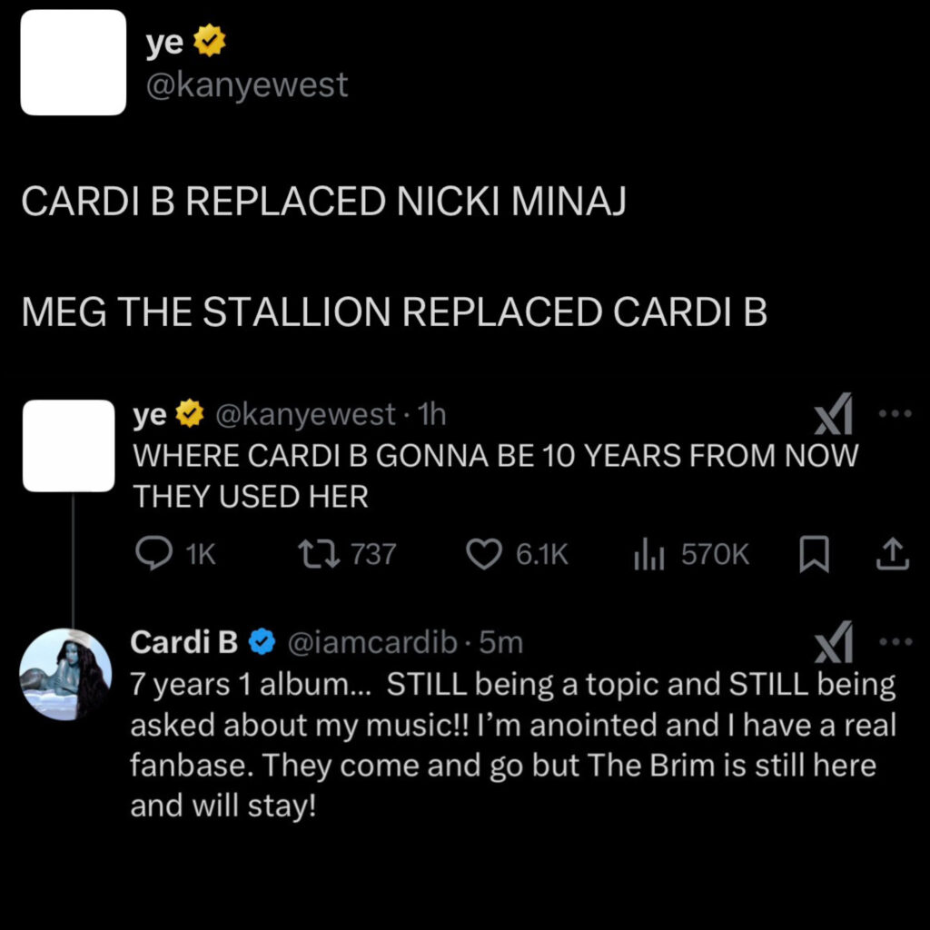The height and width of the screenshot is (930, 930).
Task: Tap the share icon on ye's tweet
Action: 893,554
